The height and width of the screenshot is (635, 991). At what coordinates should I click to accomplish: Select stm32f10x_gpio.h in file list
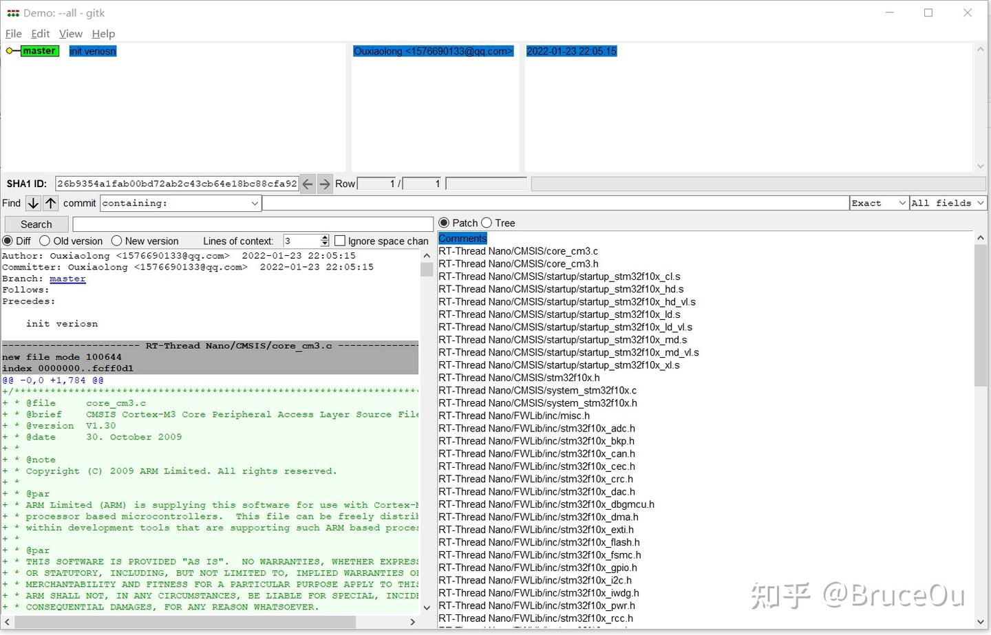537,568
